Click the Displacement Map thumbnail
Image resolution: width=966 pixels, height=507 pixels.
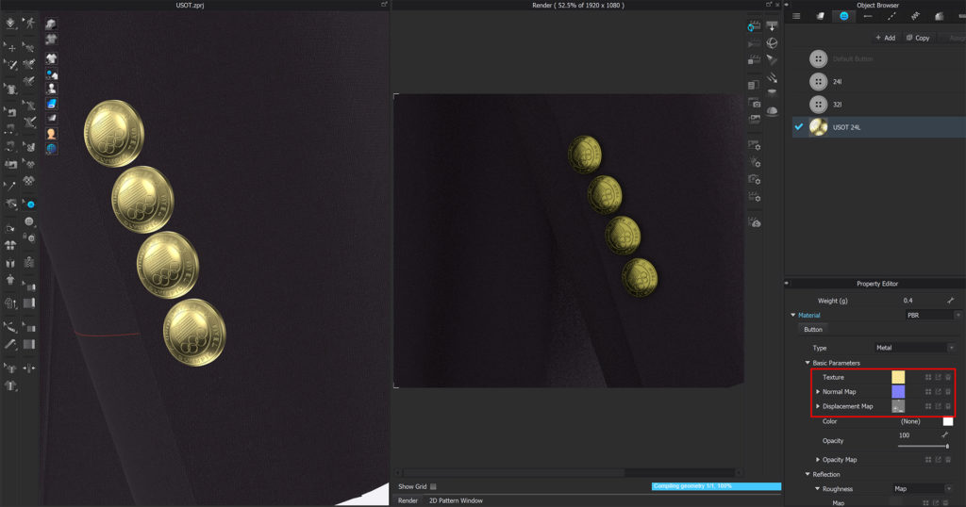(x=898, y=406)
